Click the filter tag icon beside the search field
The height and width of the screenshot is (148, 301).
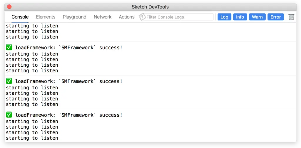(143, 17)
